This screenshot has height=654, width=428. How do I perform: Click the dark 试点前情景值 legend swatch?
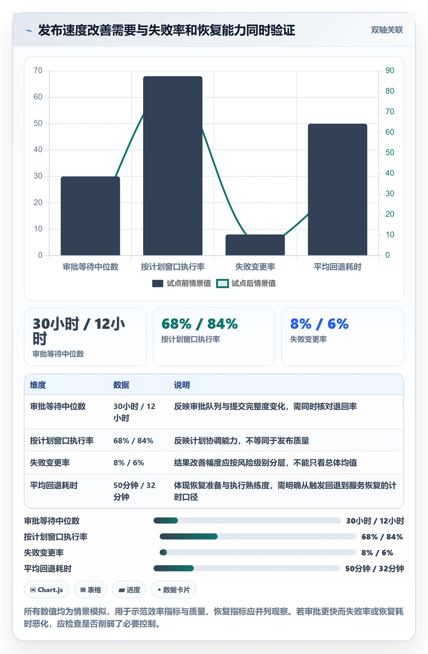tap(158, 284)
